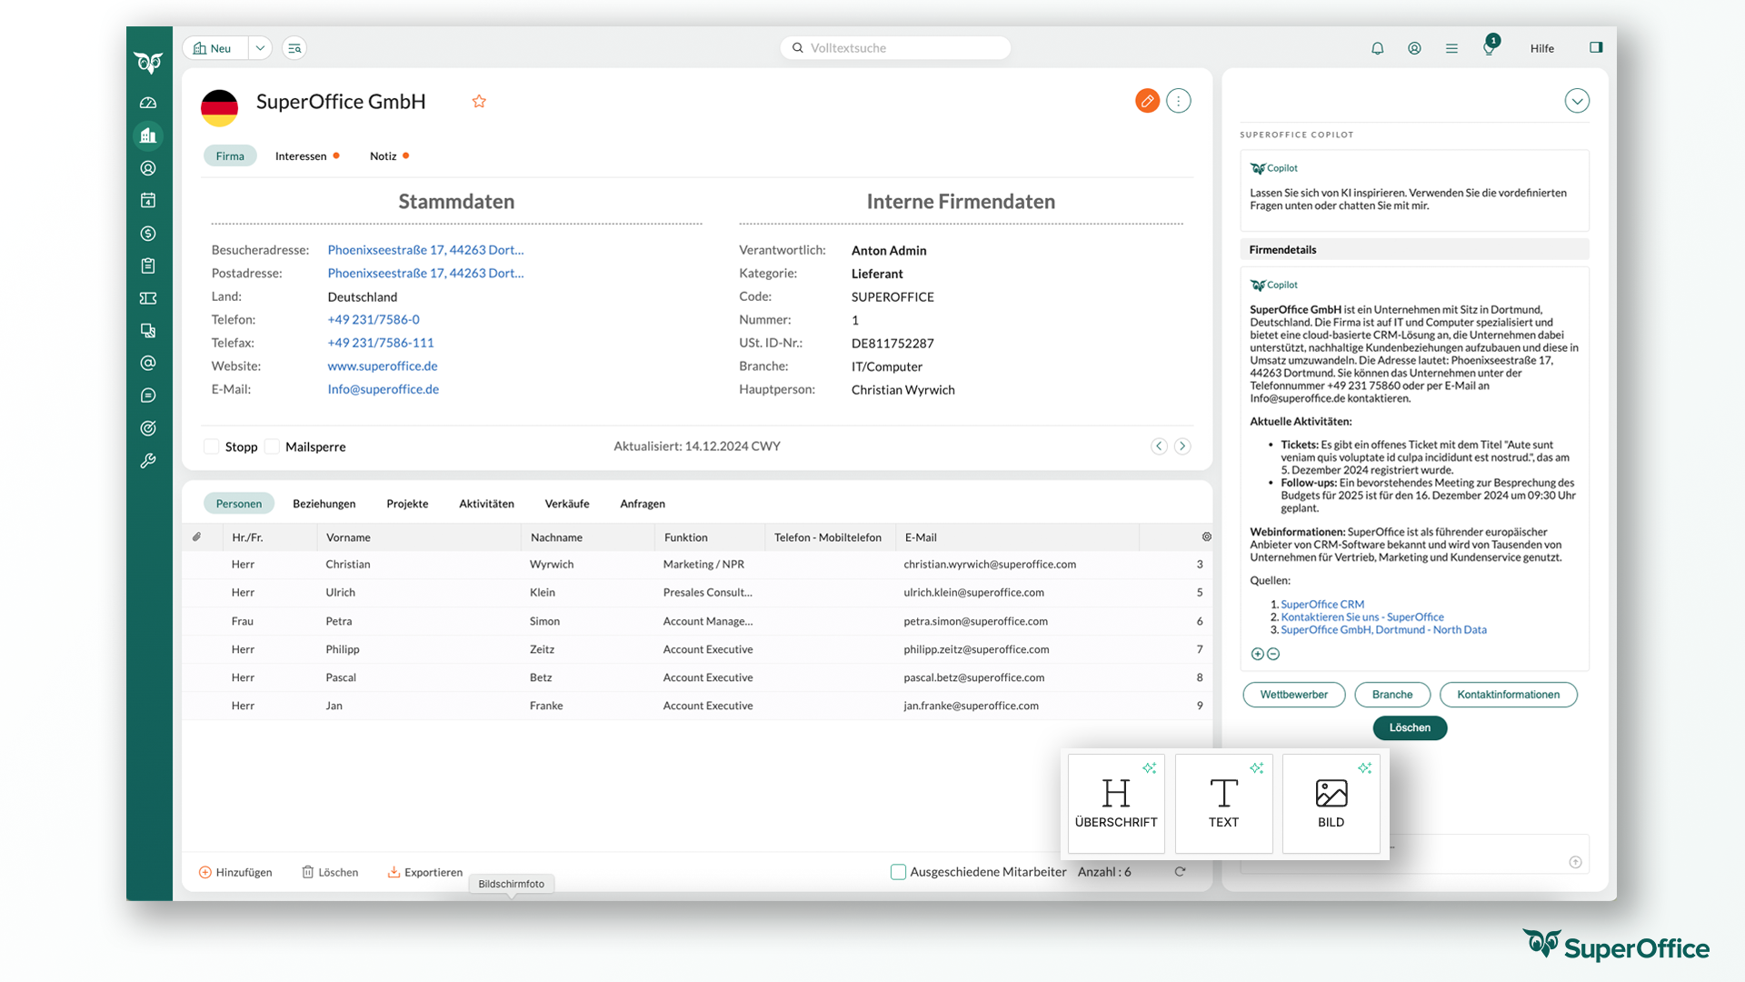
Task: Mark SuperOffice GmbH as favorite star
Action: 479,102
